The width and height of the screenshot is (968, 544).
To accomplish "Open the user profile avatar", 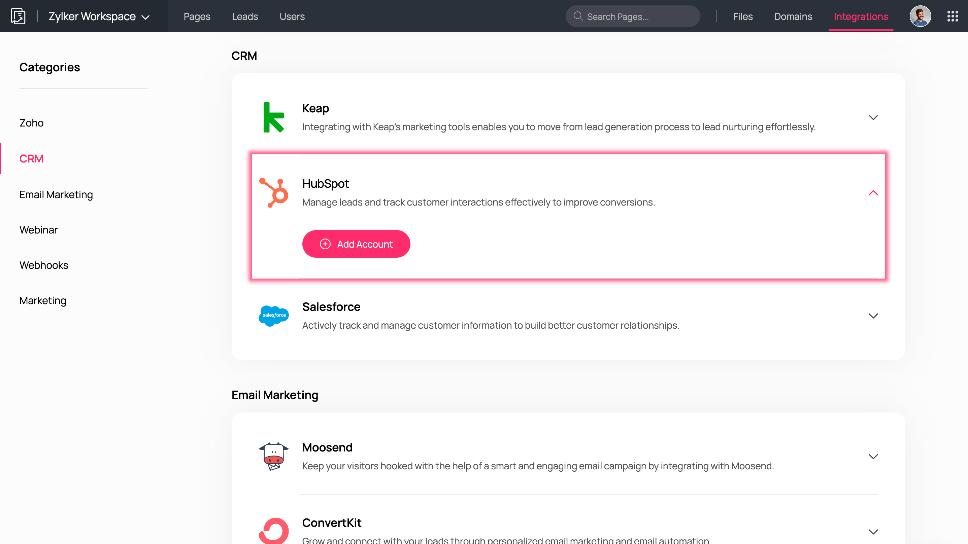I will click(x=920, y=16).
